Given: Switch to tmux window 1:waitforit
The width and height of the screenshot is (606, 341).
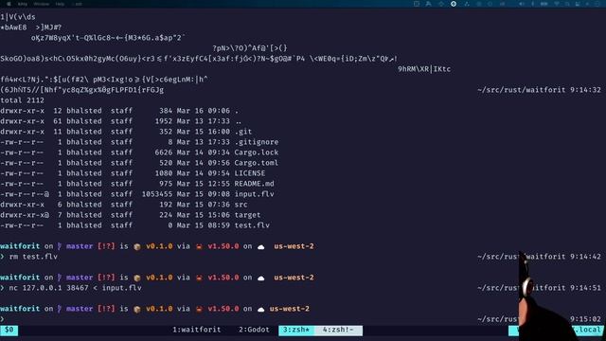Looking at the screenshot, I should 196,330.
